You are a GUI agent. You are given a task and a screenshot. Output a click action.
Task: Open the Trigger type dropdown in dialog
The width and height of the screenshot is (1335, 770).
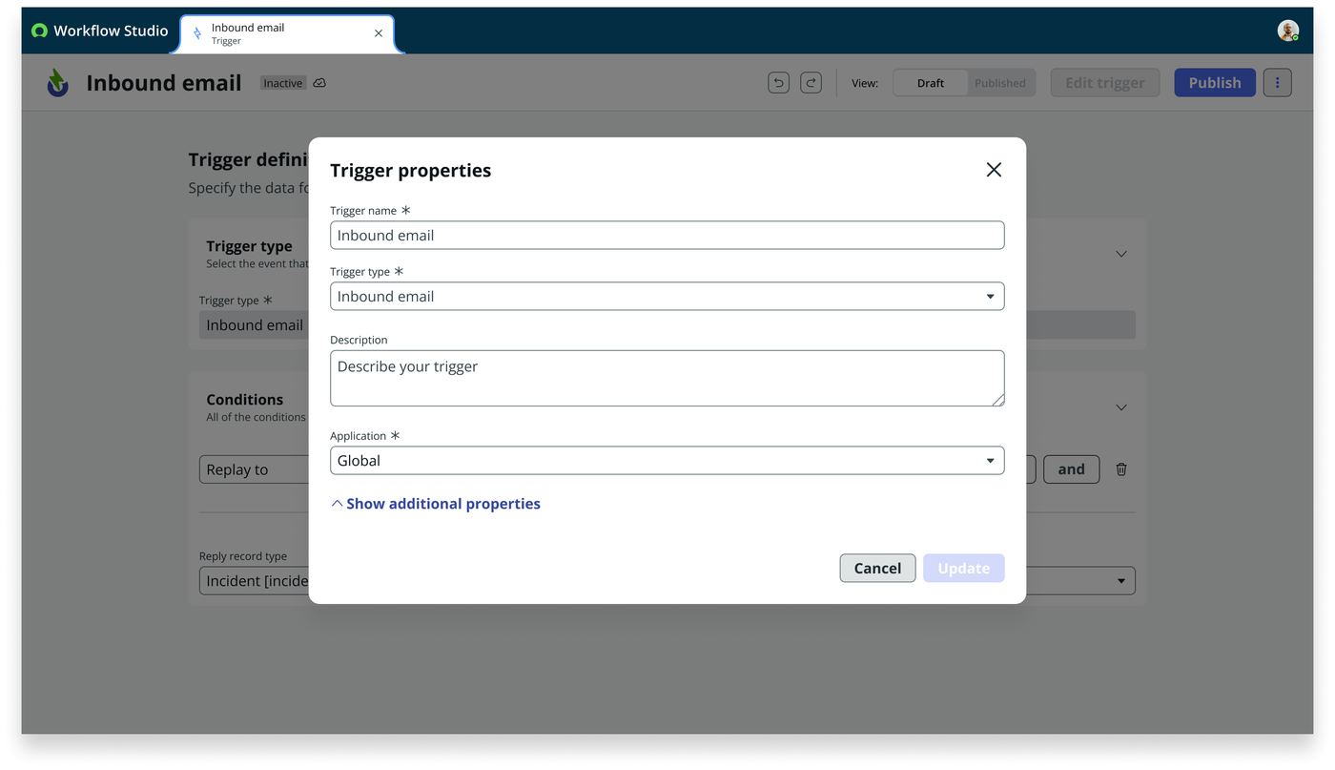667,297
